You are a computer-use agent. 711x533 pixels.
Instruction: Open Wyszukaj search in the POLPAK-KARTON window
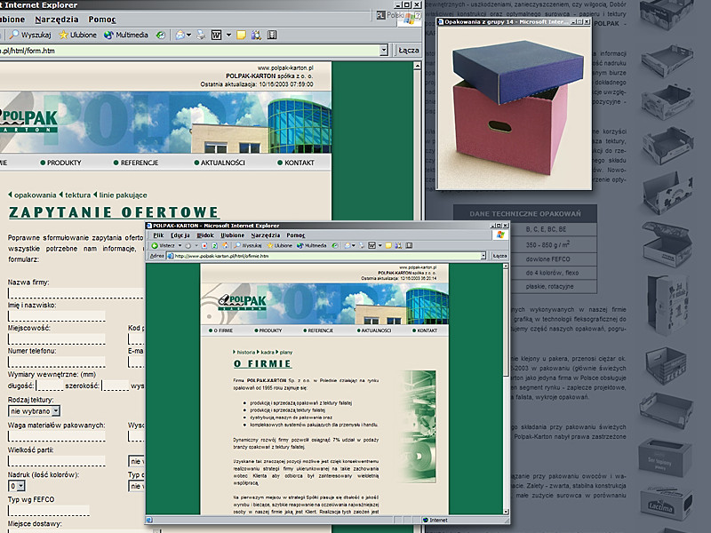pos(247,246)
